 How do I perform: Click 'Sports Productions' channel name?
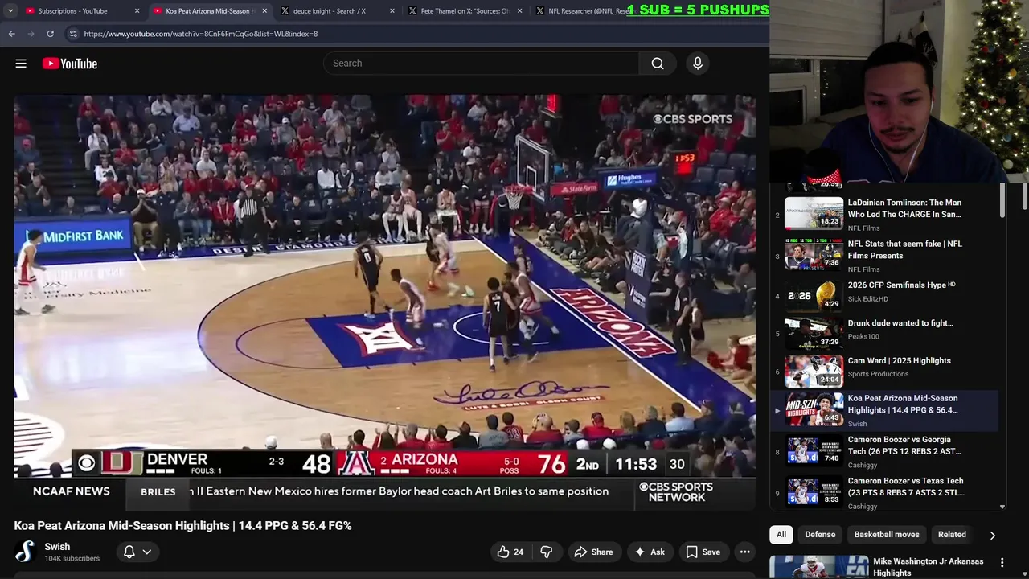(x=878, y=374)
